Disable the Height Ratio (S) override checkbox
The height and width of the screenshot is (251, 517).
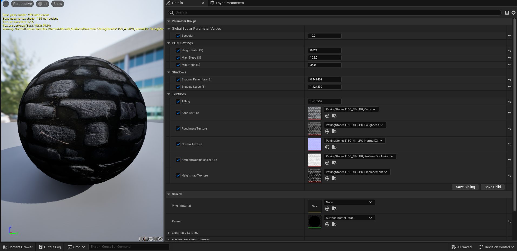tap(178, 50)
